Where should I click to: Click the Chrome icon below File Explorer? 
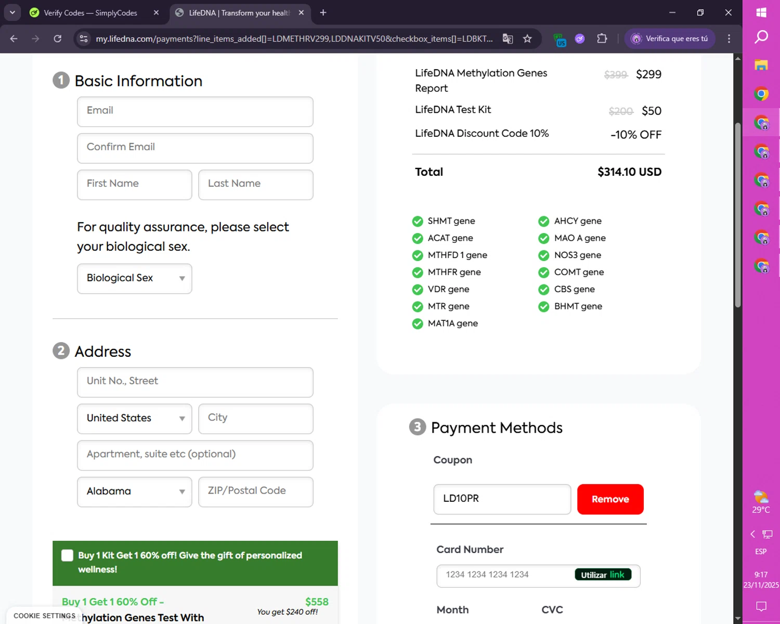point(761,94)
